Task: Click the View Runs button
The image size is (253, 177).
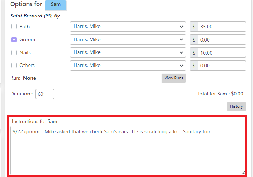Action: click(174, 78)
